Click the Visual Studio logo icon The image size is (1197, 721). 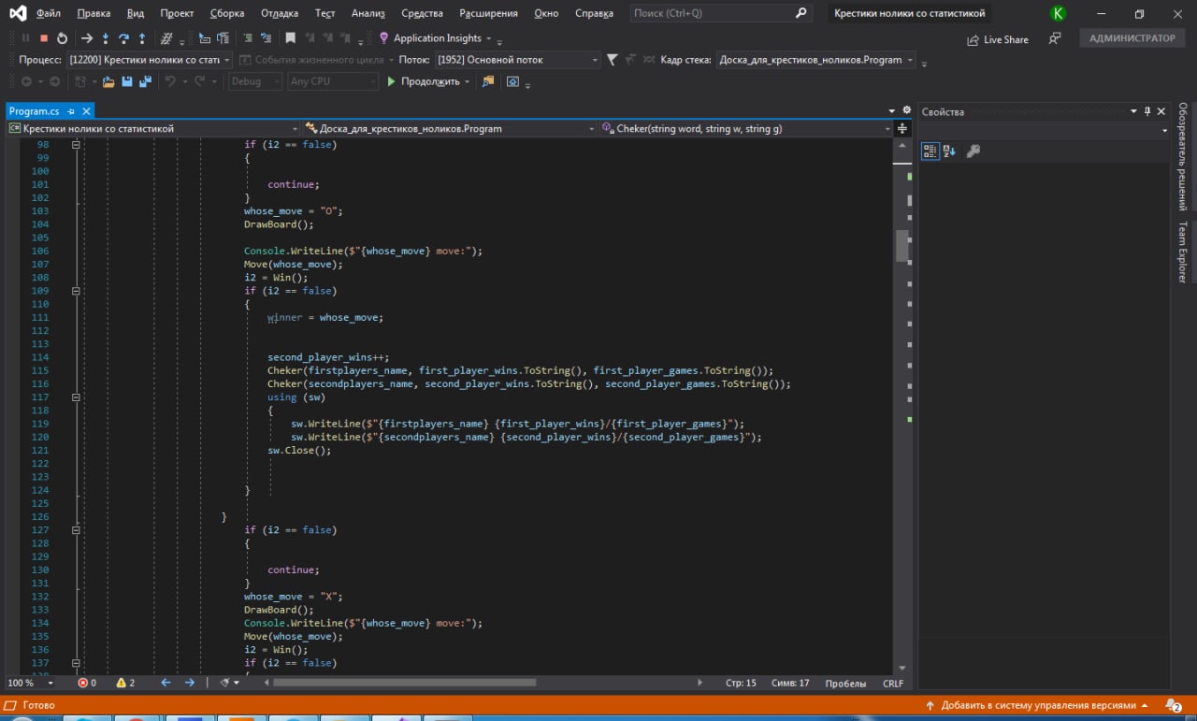[x=18, y=13]
